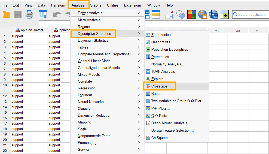This screenshot has width=269, height=154.
Task: Open the File menu
Action: click(x=4, y=5)
